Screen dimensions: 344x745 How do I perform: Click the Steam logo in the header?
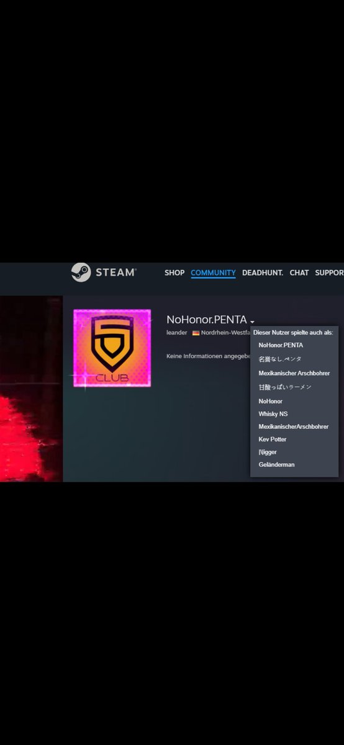click(x=104, y=272)
